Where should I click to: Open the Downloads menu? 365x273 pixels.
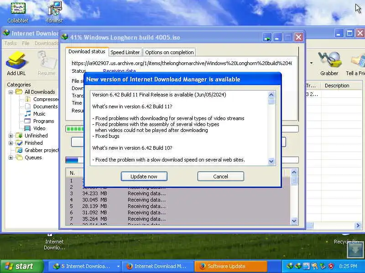tap(47, 43)
